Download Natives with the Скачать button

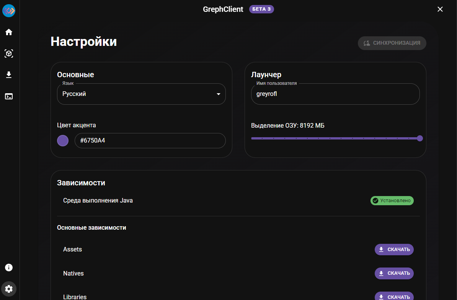(x=394, y=273)
